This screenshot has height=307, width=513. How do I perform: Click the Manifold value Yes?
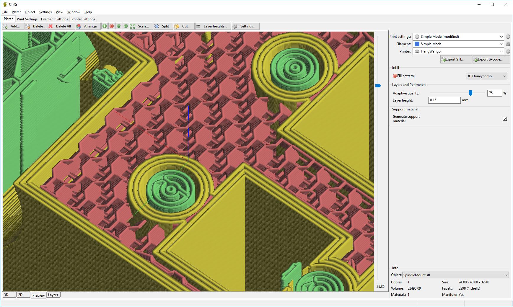pyautogui.click(x=461, y=295)
